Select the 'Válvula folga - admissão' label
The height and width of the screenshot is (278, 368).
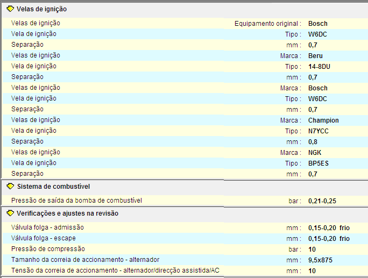click(x=47, y=227)
